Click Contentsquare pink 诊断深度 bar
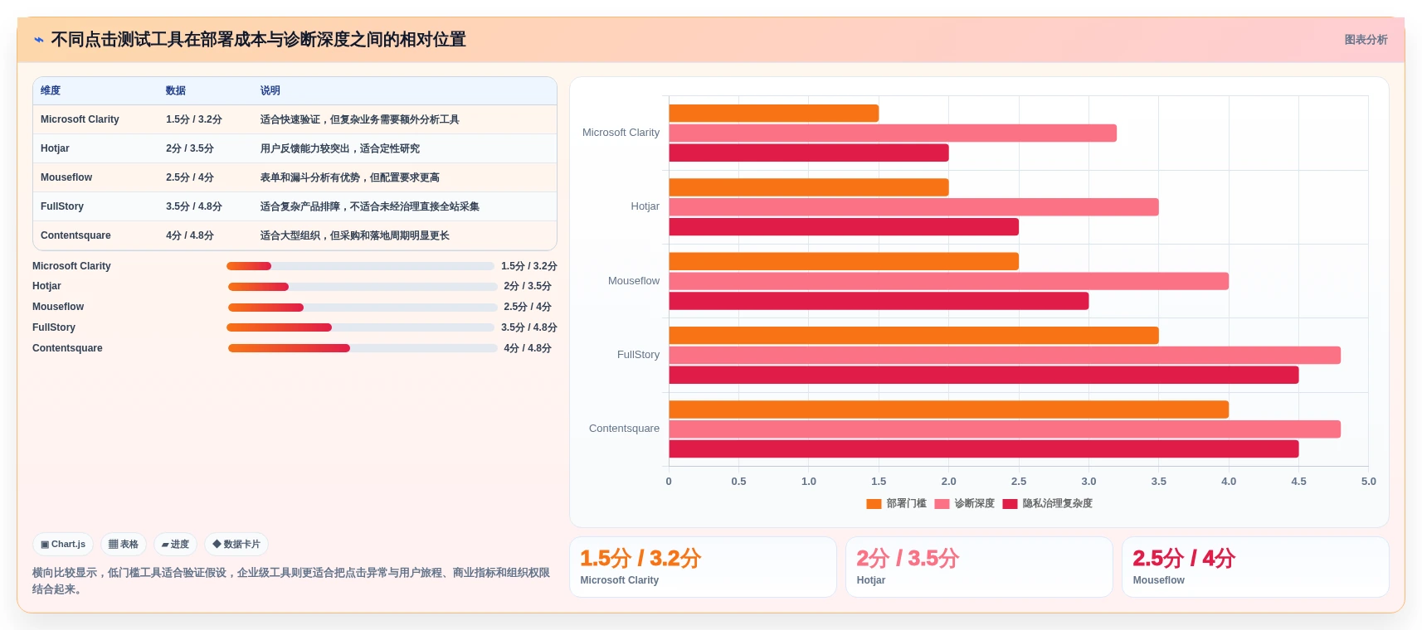The width and height of the screenshot is (1422, 630). click(x=1005, y=429)
